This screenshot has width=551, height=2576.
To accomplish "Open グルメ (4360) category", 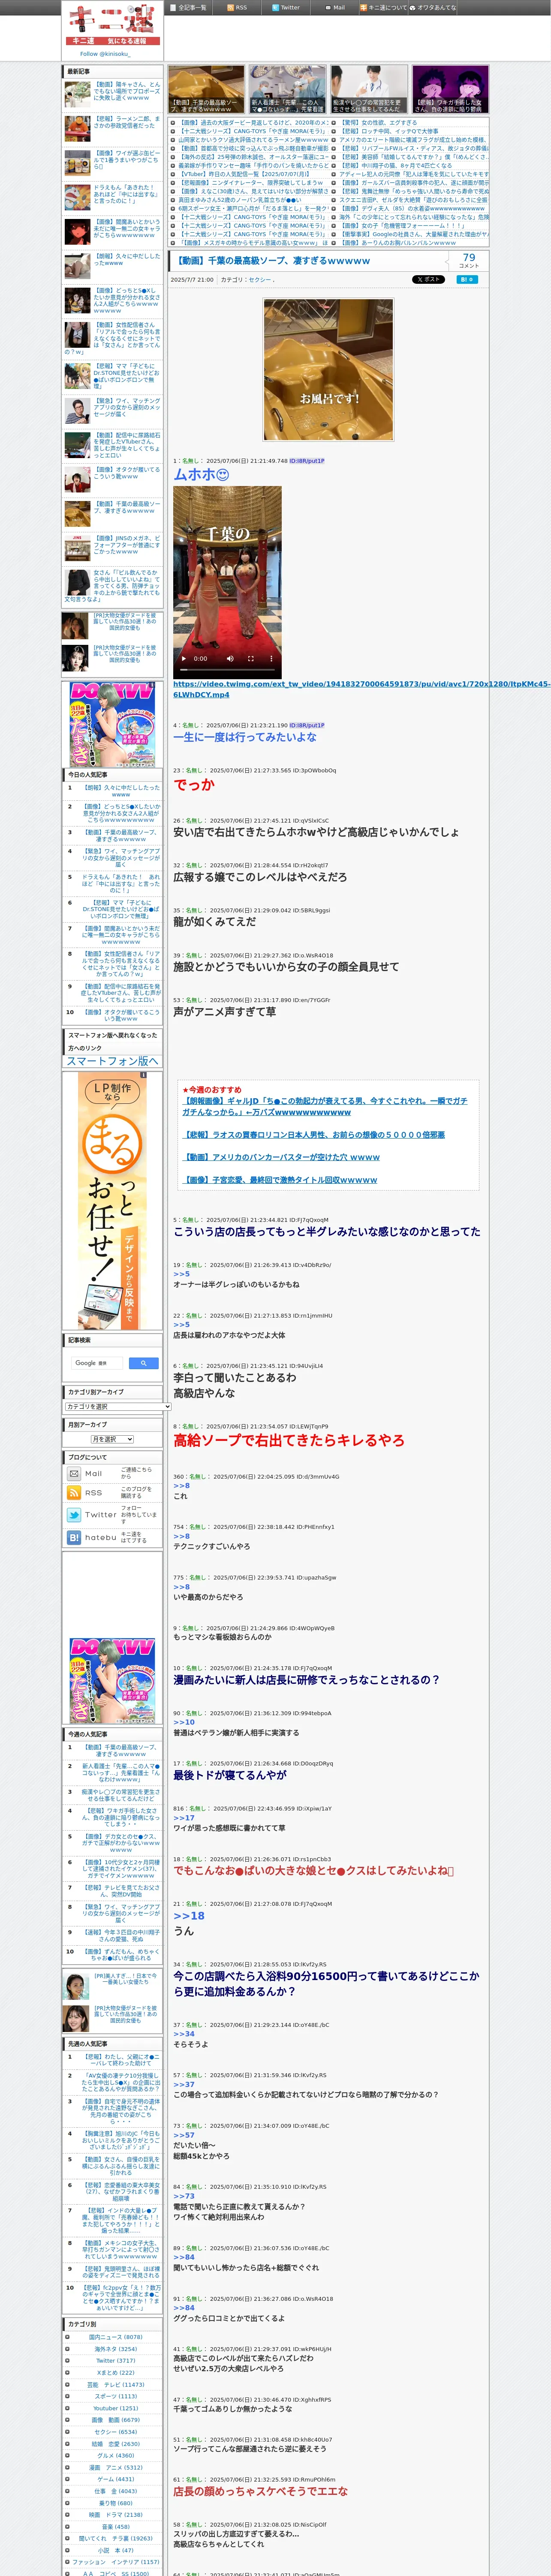I will [x=116, y=2456].
